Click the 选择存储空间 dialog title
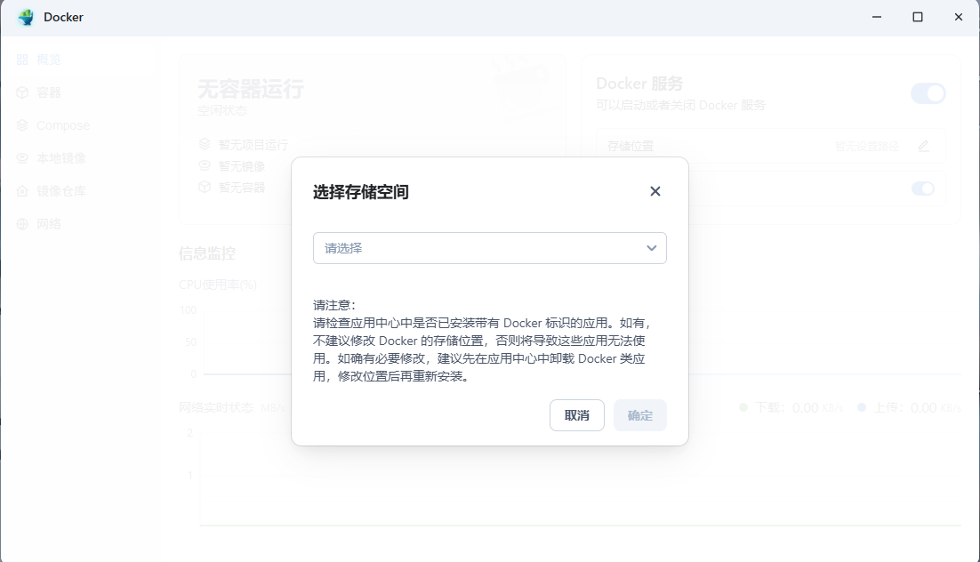 [361, 192]
